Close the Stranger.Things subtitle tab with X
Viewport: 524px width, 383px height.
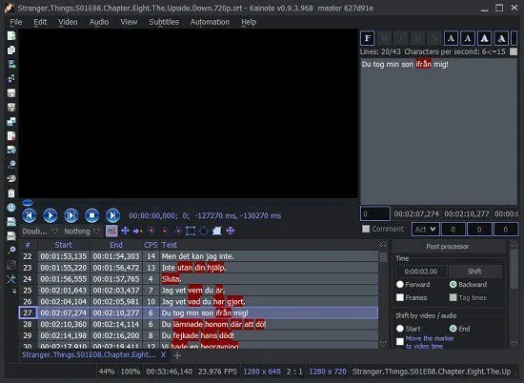click(163, 355)
